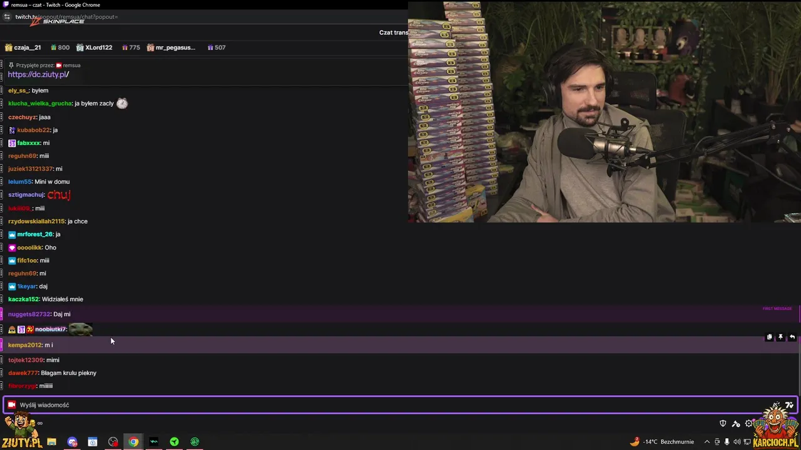Image resolution: width=801 pixels, height=450 pixels.
Task: Open the shield mode icon under chat
Action: [723, 423]
